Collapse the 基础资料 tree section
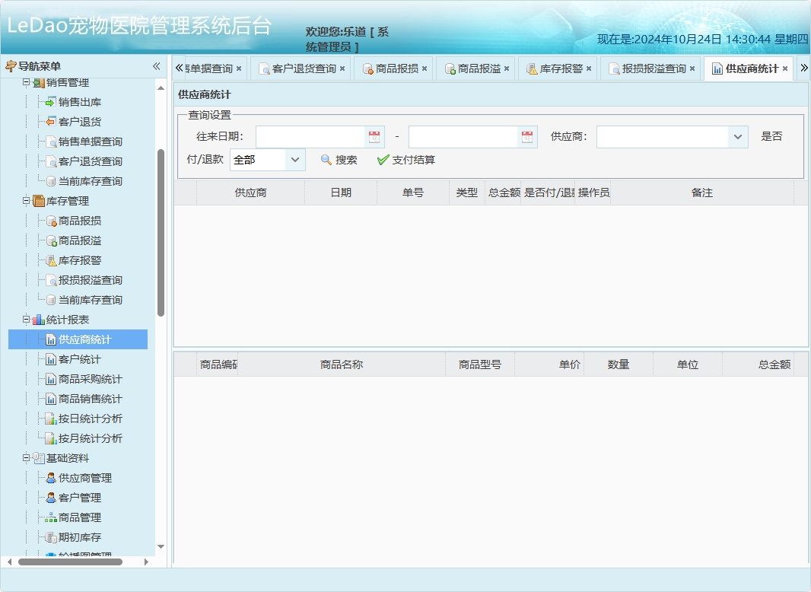Screen dimensions: 811x592 24,457
